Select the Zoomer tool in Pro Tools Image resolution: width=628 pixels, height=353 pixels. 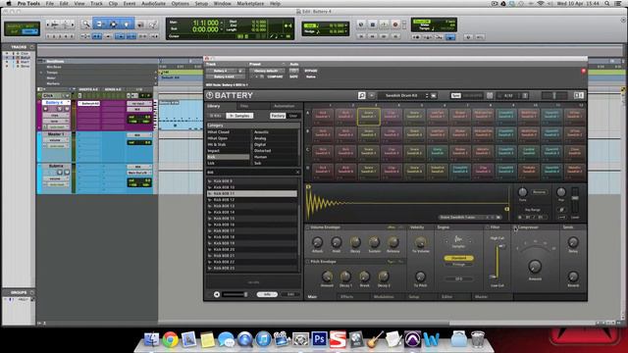tap(85, 25)
